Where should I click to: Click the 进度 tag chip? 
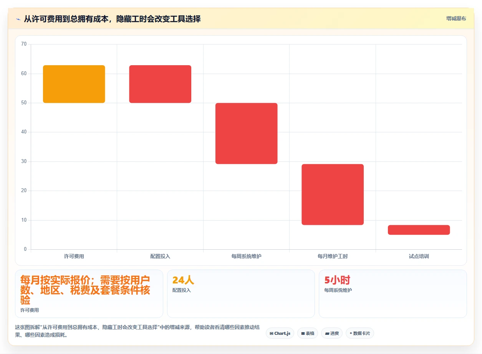[x=332, y=333]
